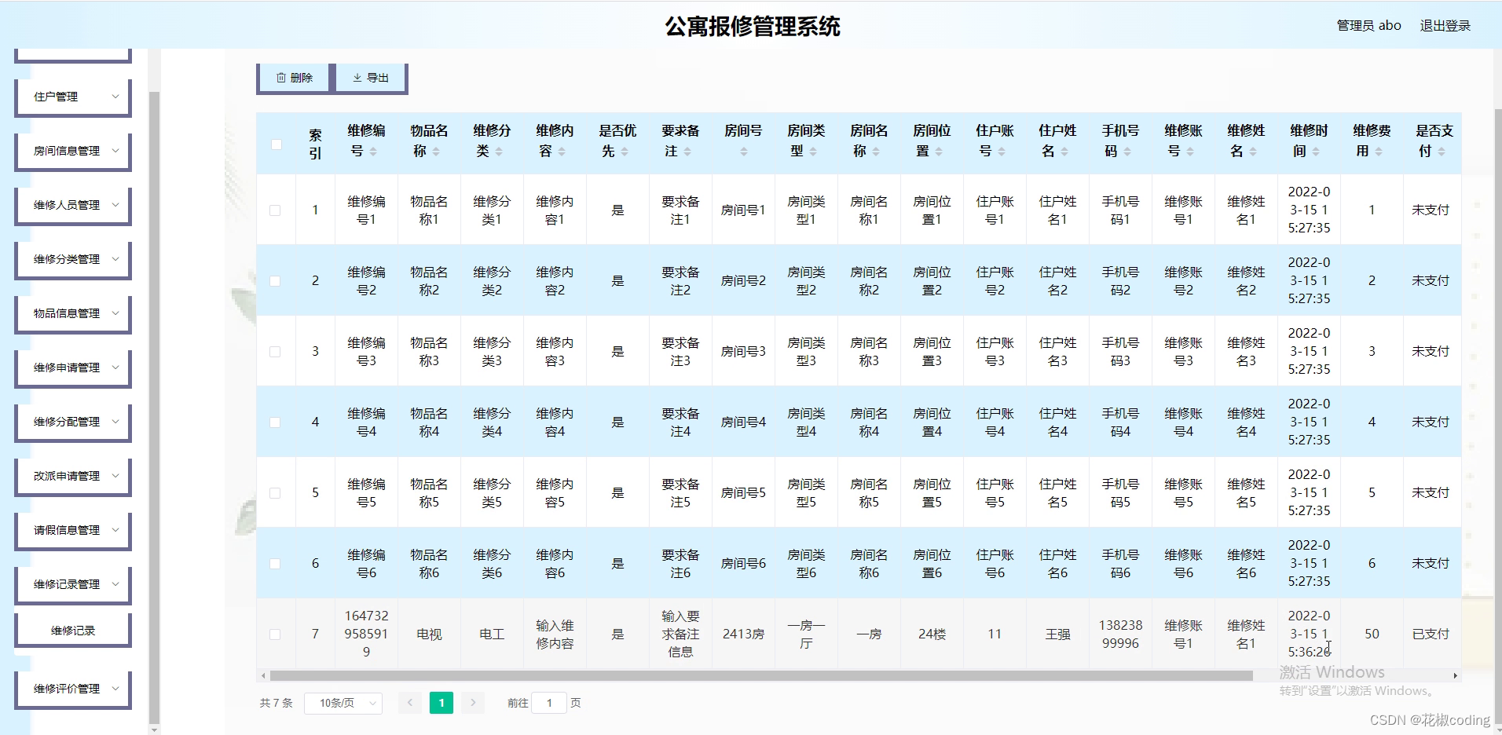
Task: Check the checkbox for row 7 (电视)
Action: point(276,634)
